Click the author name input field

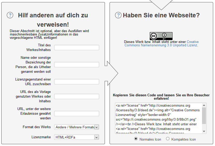[77, 65]
